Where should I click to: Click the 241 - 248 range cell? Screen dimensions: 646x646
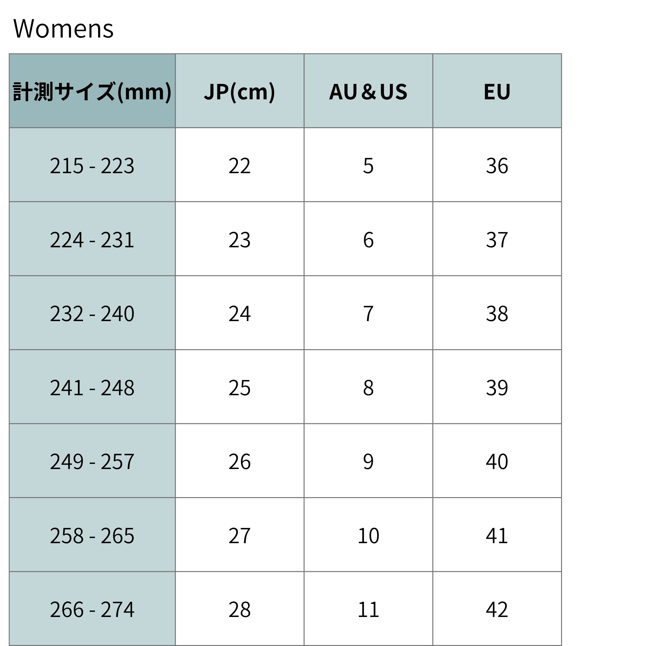click(x=92, y=387)
